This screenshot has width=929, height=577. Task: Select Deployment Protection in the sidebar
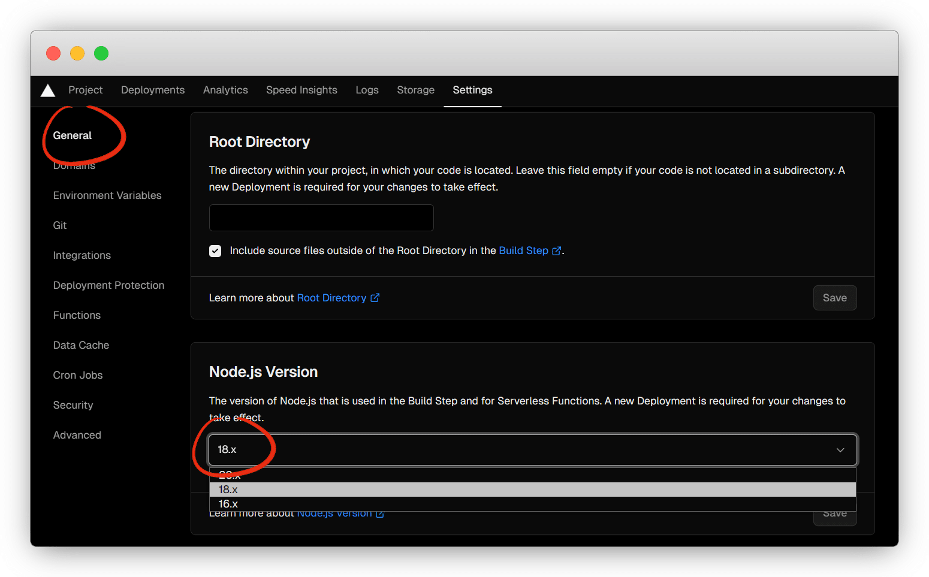pos(108,285)
